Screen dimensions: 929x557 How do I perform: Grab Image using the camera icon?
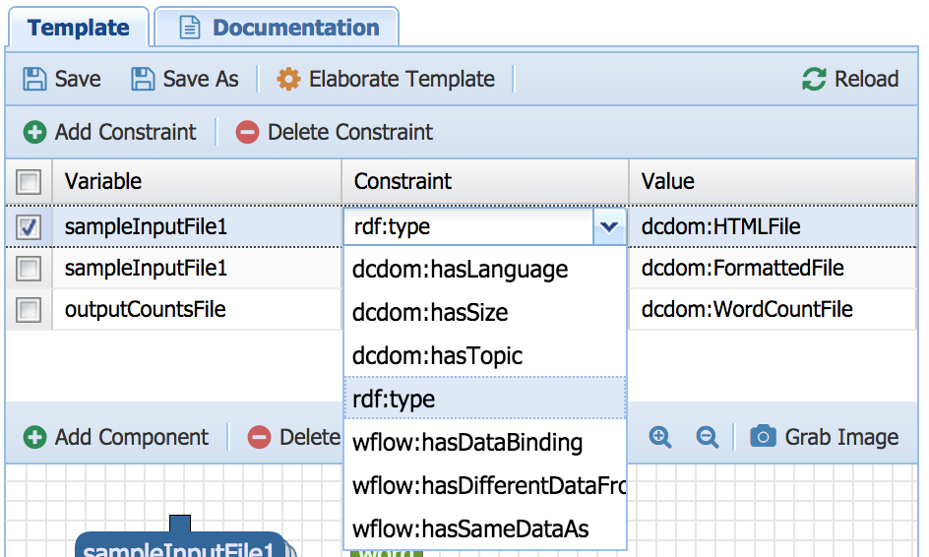[x=762, y=437]
